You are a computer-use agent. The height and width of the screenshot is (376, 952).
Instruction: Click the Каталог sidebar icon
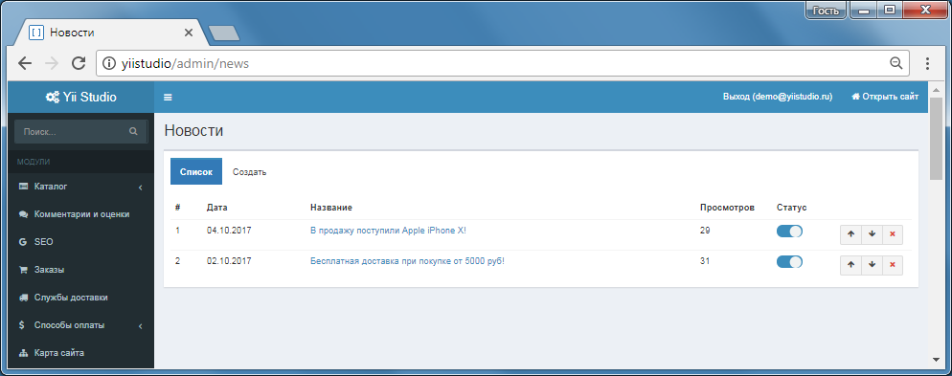23,187
